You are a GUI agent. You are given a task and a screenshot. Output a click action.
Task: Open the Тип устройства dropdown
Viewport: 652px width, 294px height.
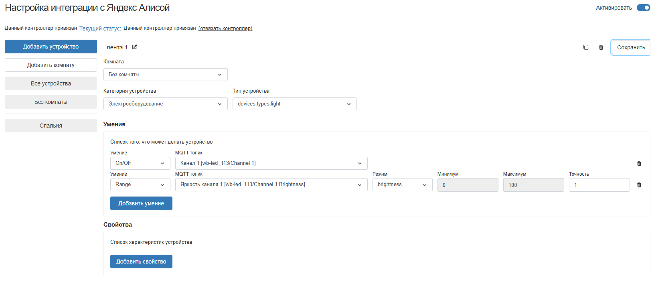point(294,104)
